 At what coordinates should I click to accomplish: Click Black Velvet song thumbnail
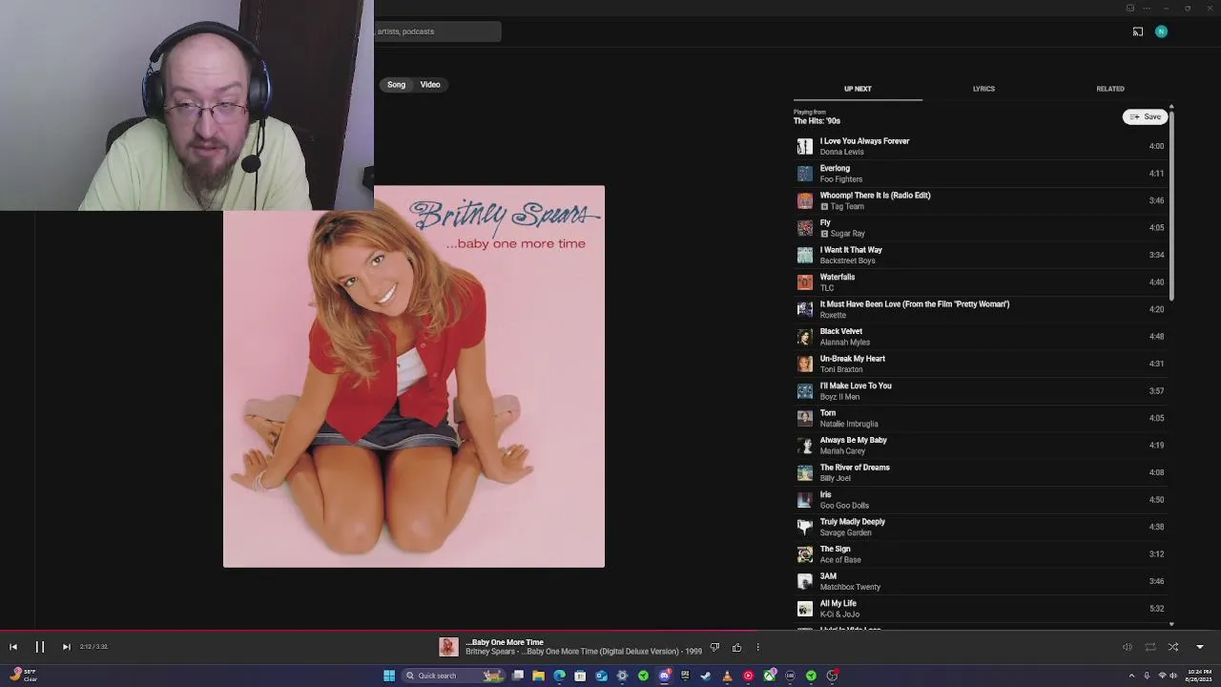click(805, 337)
